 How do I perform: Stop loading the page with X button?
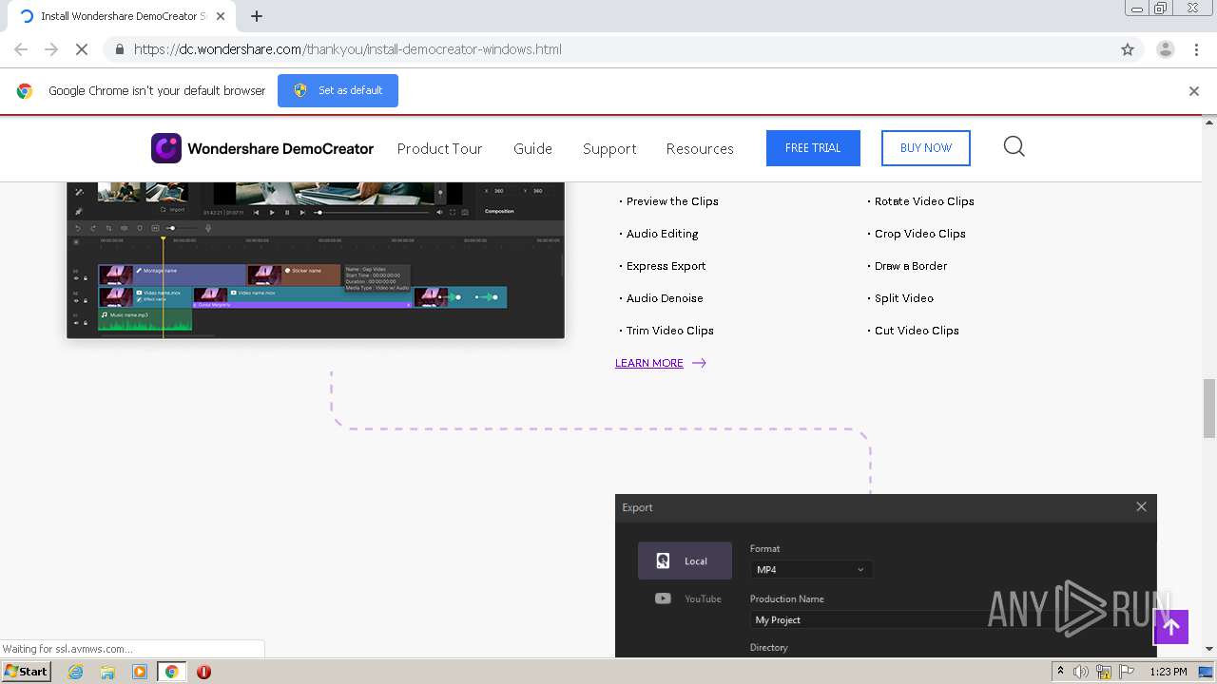[x=82, y=49]
